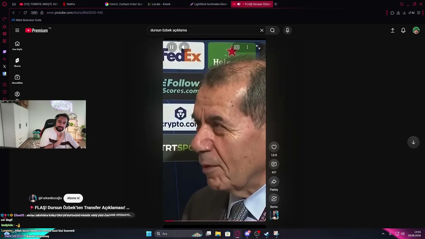
Task: Click the YouTube search magnifier button
Action: click(272, 30)
